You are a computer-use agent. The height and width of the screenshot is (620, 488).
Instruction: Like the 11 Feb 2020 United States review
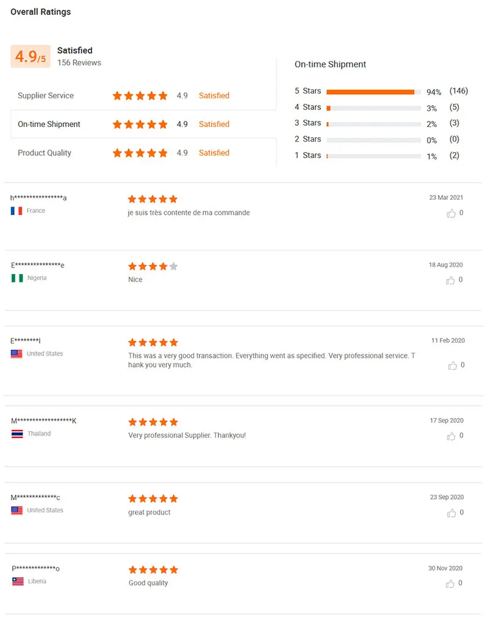point(452,365)
